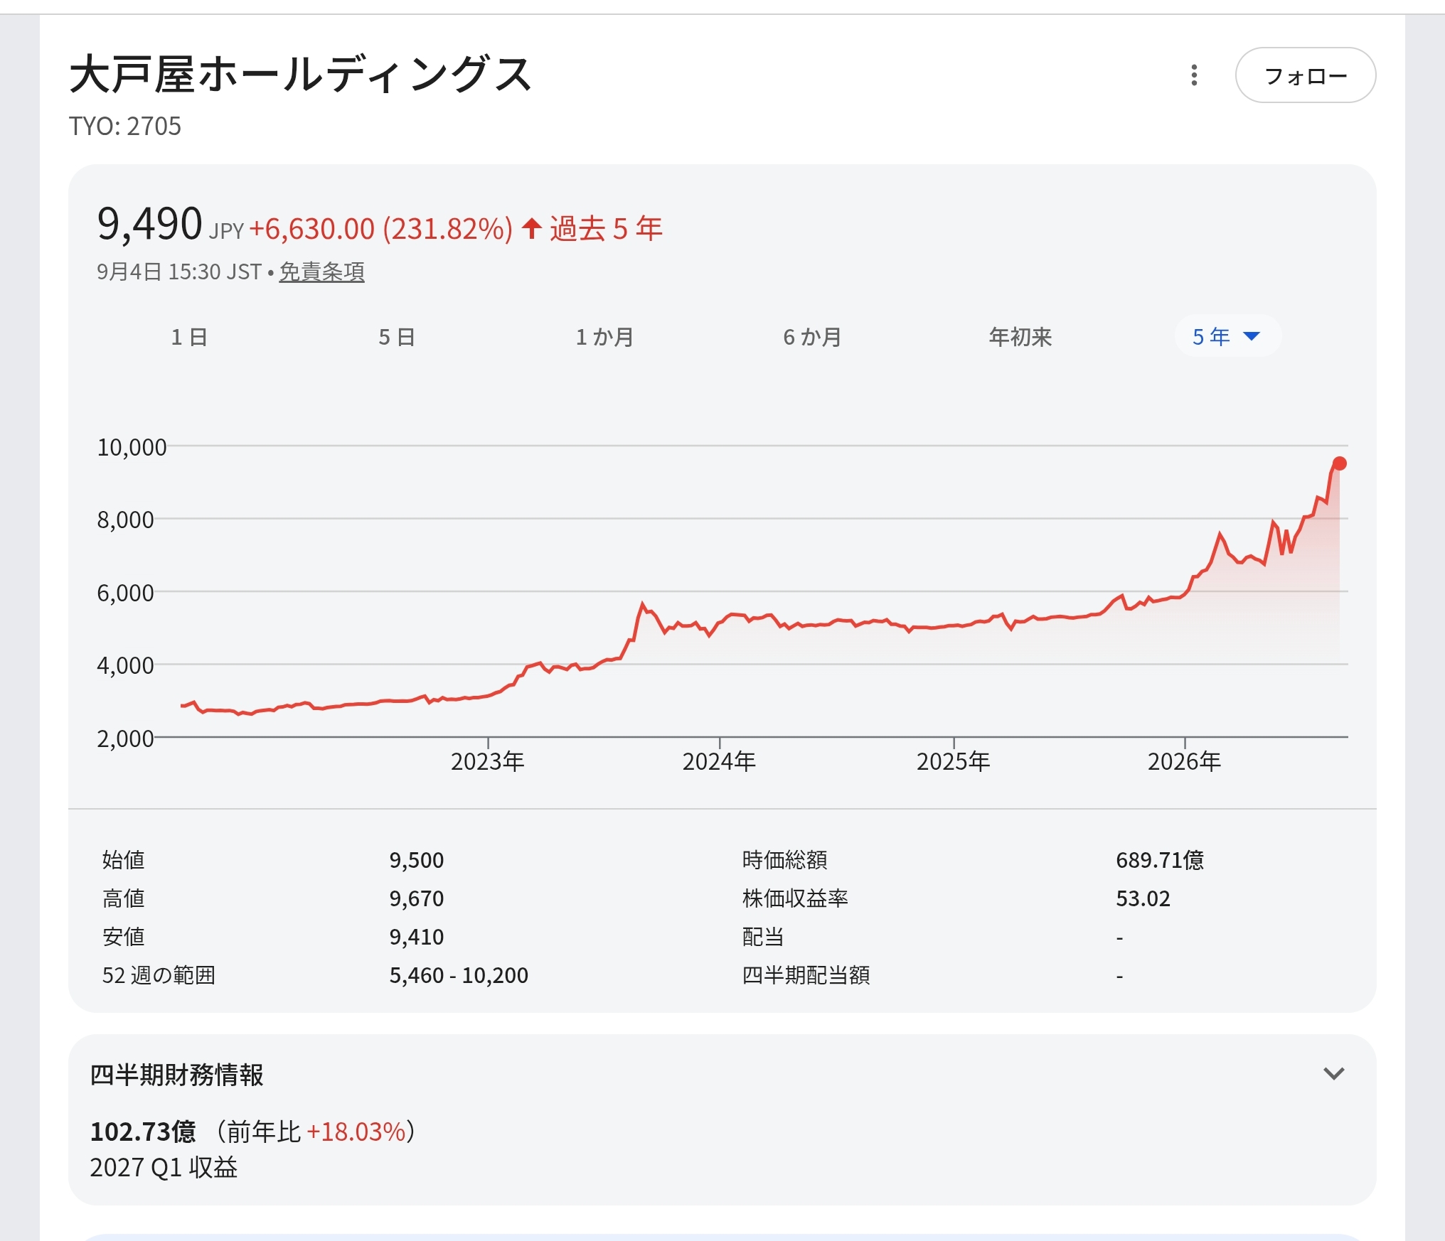Select the 1 日 time range tab
This screenshot has width=1445, height=1241.
pyautogui.click(x=189, y=337)
